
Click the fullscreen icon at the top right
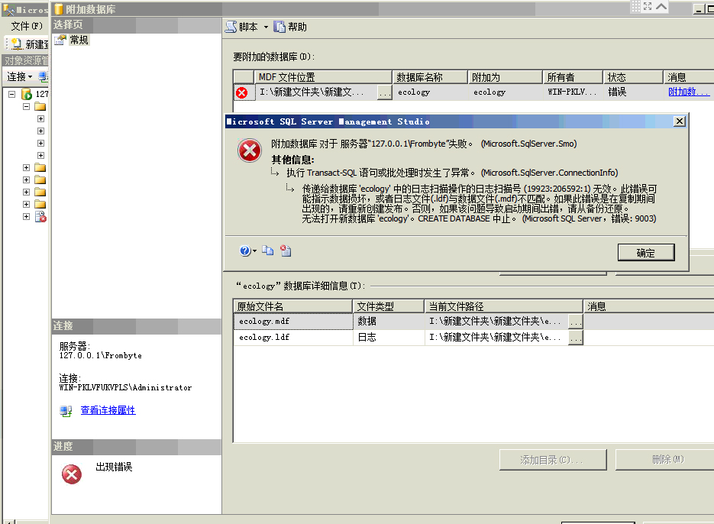click(648, 6)
